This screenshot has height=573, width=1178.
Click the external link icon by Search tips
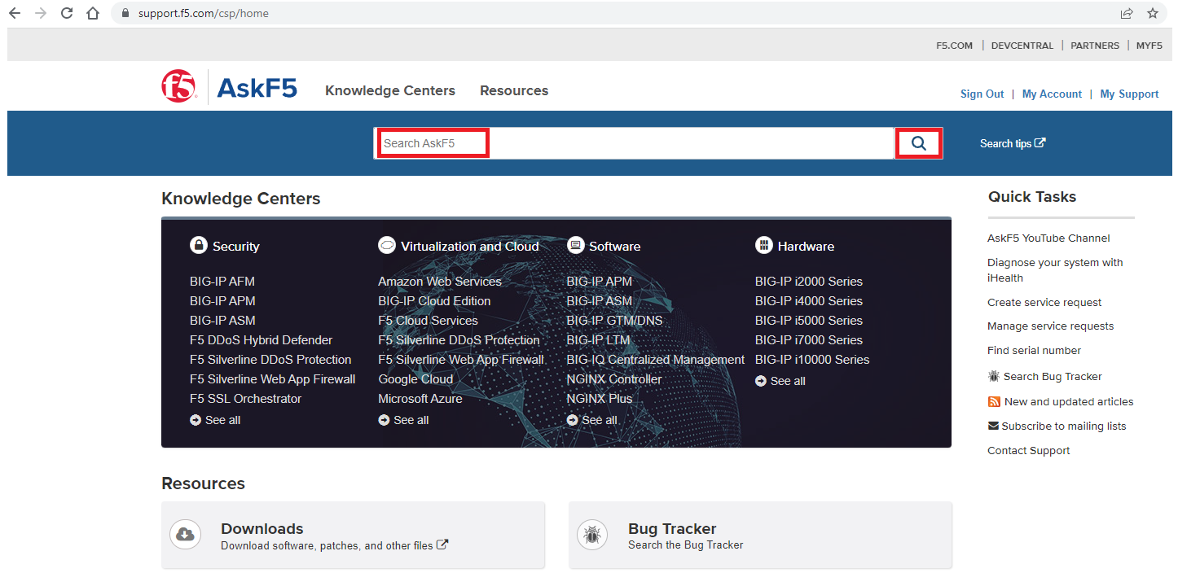point(1040,142)
